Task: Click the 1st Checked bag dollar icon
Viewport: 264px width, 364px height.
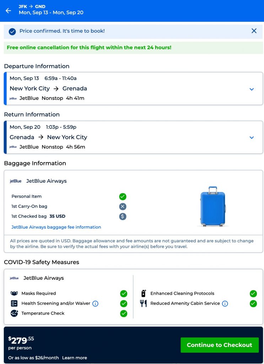Action: click(123, 216)
